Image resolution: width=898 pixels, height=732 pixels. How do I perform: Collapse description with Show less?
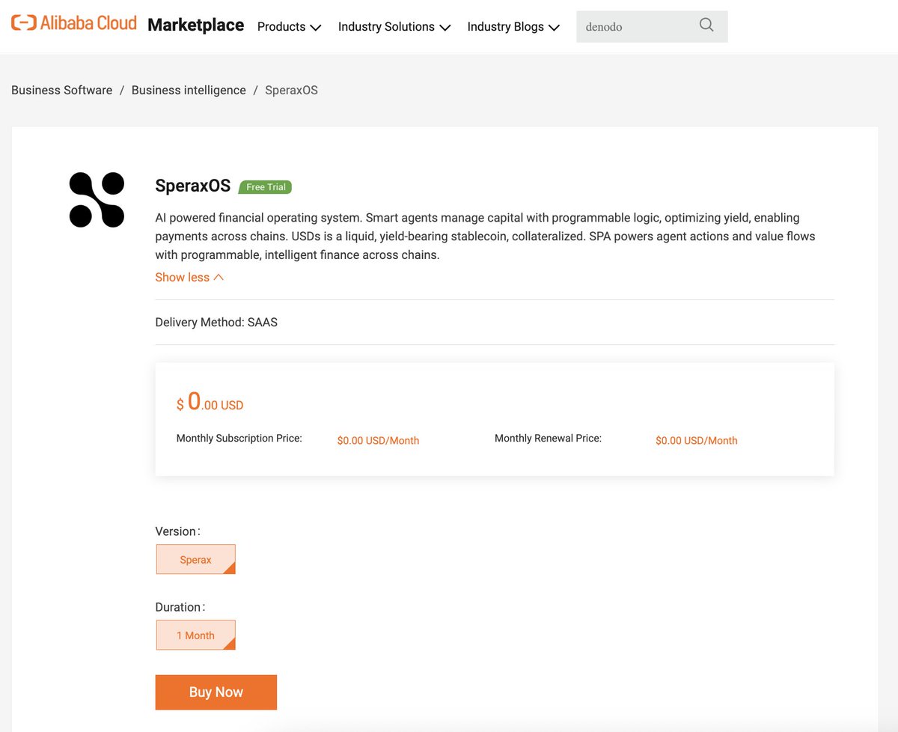point(189,277)
